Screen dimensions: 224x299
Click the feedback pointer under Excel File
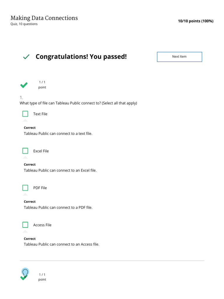[x=25, y=157]
